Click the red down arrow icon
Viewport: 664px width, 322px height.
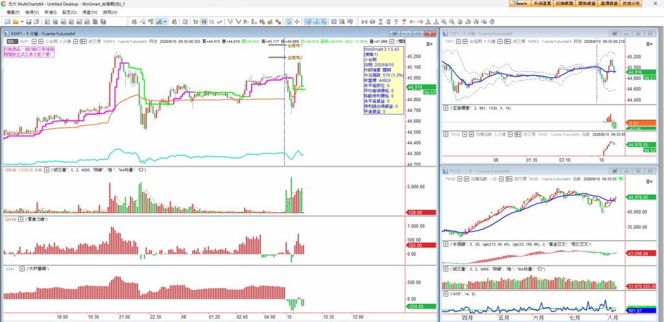pos(404,21)
